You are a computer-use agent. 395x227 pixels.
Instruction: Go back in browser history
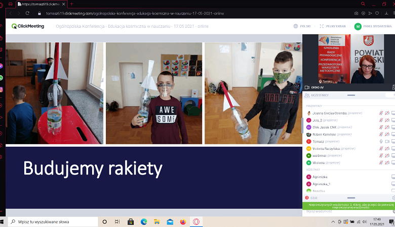[x=11, y=13]
